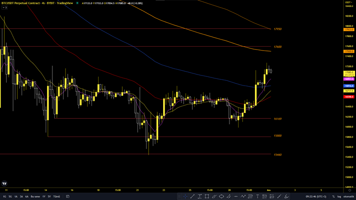Select the zigzag pattern drawing tool
The width and height of the screenshot is (356, 200).
tap(243, 196)
